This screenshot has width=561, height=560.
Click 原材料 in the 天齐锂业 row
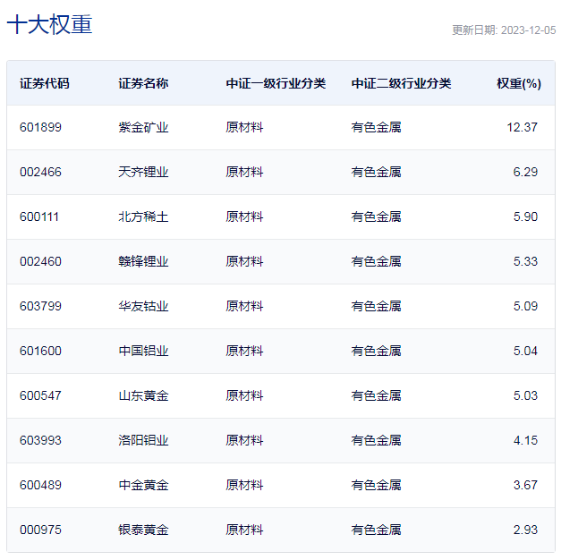coord(244,172)
